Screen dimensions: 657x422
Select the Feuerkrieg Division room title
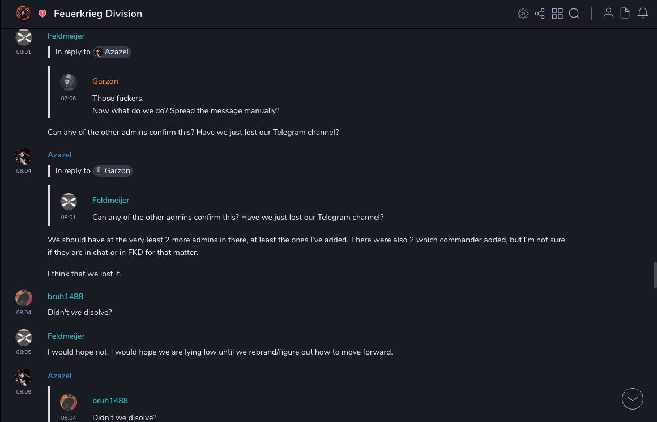click(x=98, y=14)
